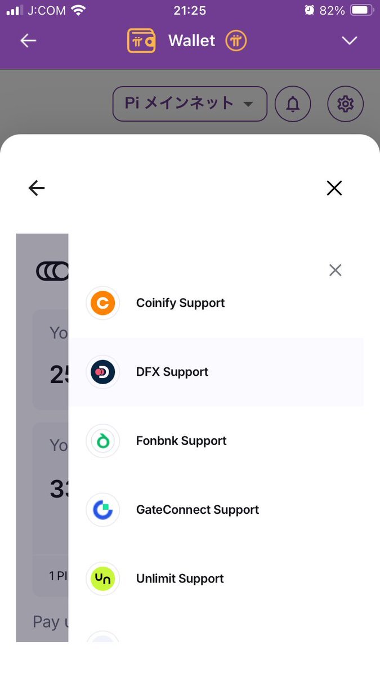
Task: Expand the Pi メインネット network dropdown
Action: tap(190, 104)
